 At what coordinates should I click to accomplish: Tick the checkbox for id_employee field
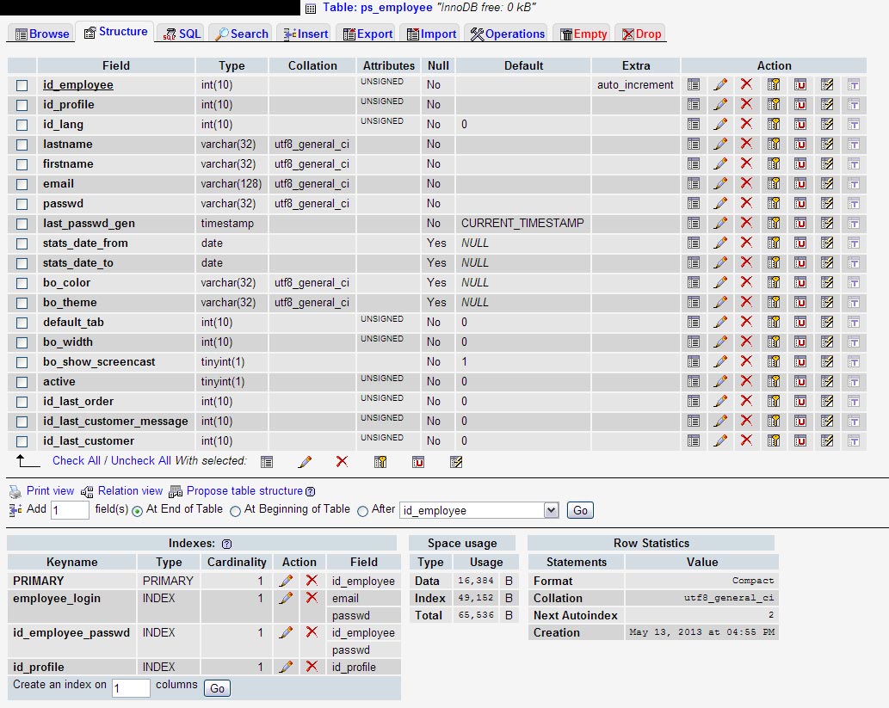pos(22,85)
